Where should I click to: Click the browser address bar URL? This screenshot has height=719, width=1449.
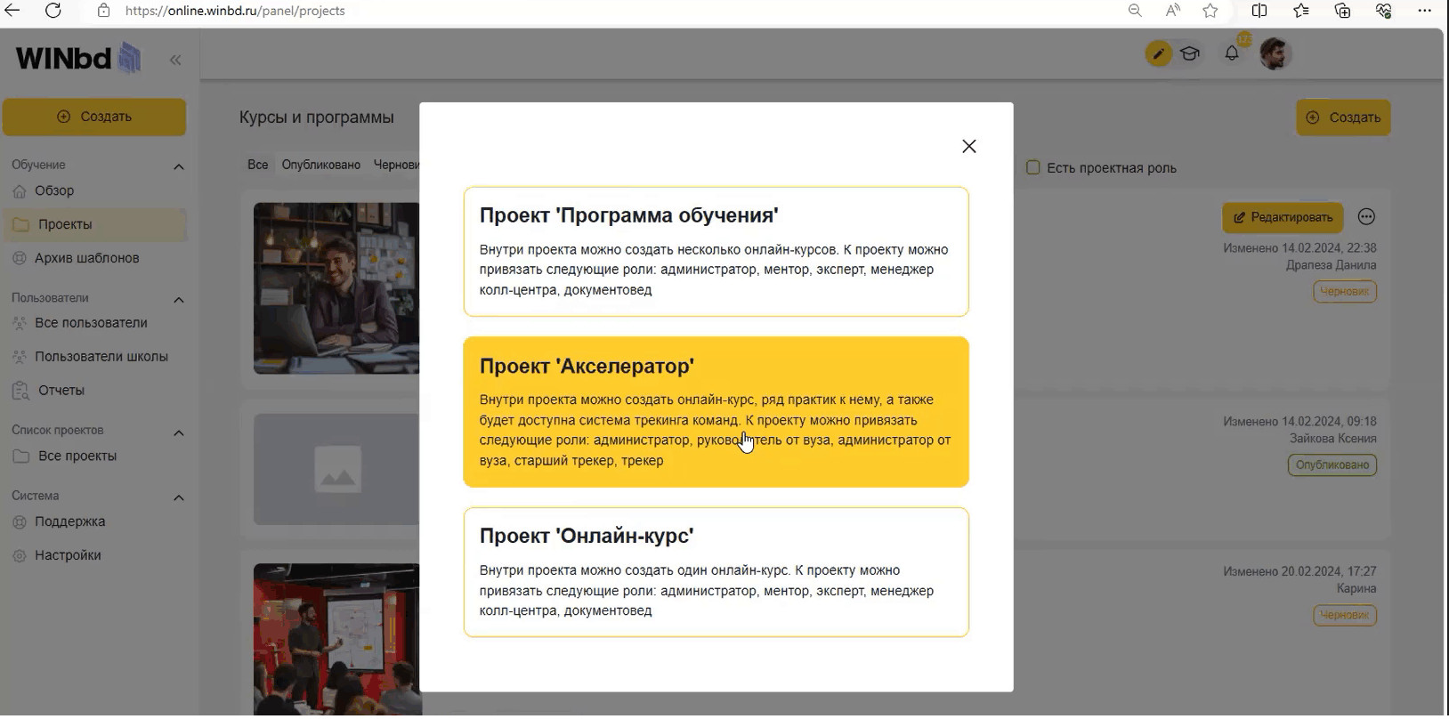(x=235, y=11)
